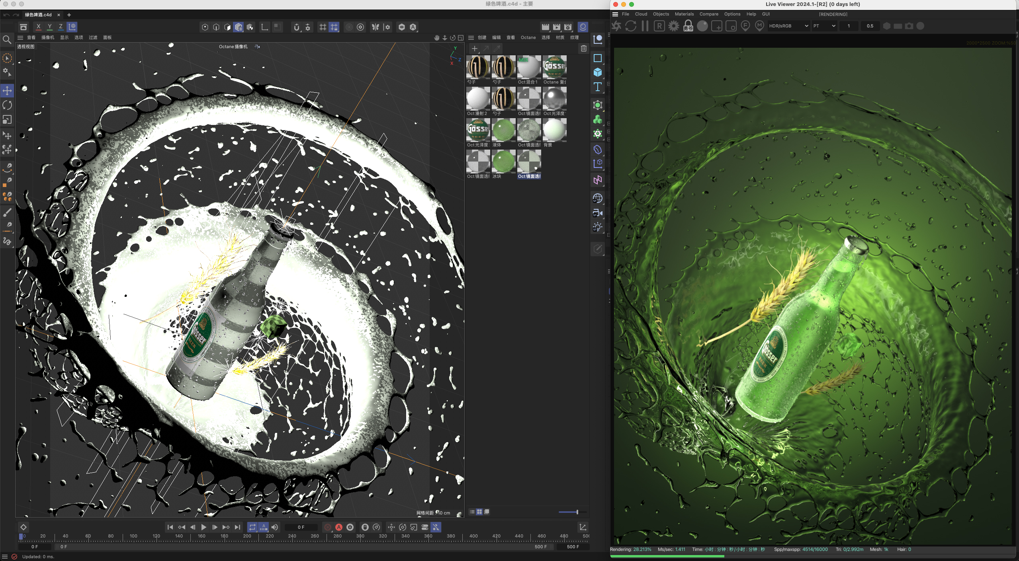
Task: Select the Rotate tool in left toolbar
Action: tap(7, 105)
